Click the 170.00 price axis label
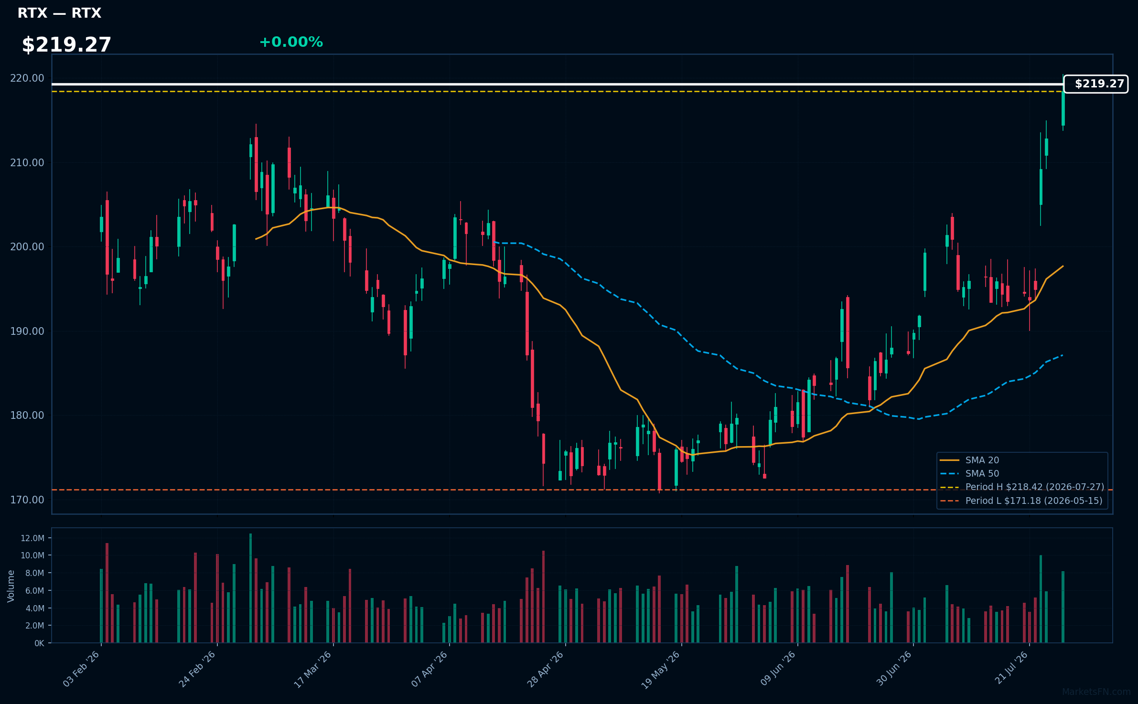The height and width of the screenshot is (704, 1138). 27,500
